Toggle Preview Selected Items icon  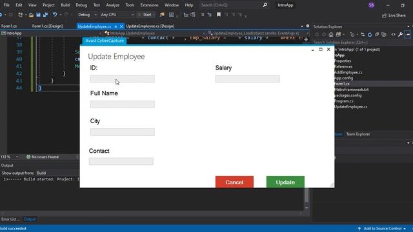point(407,34)
